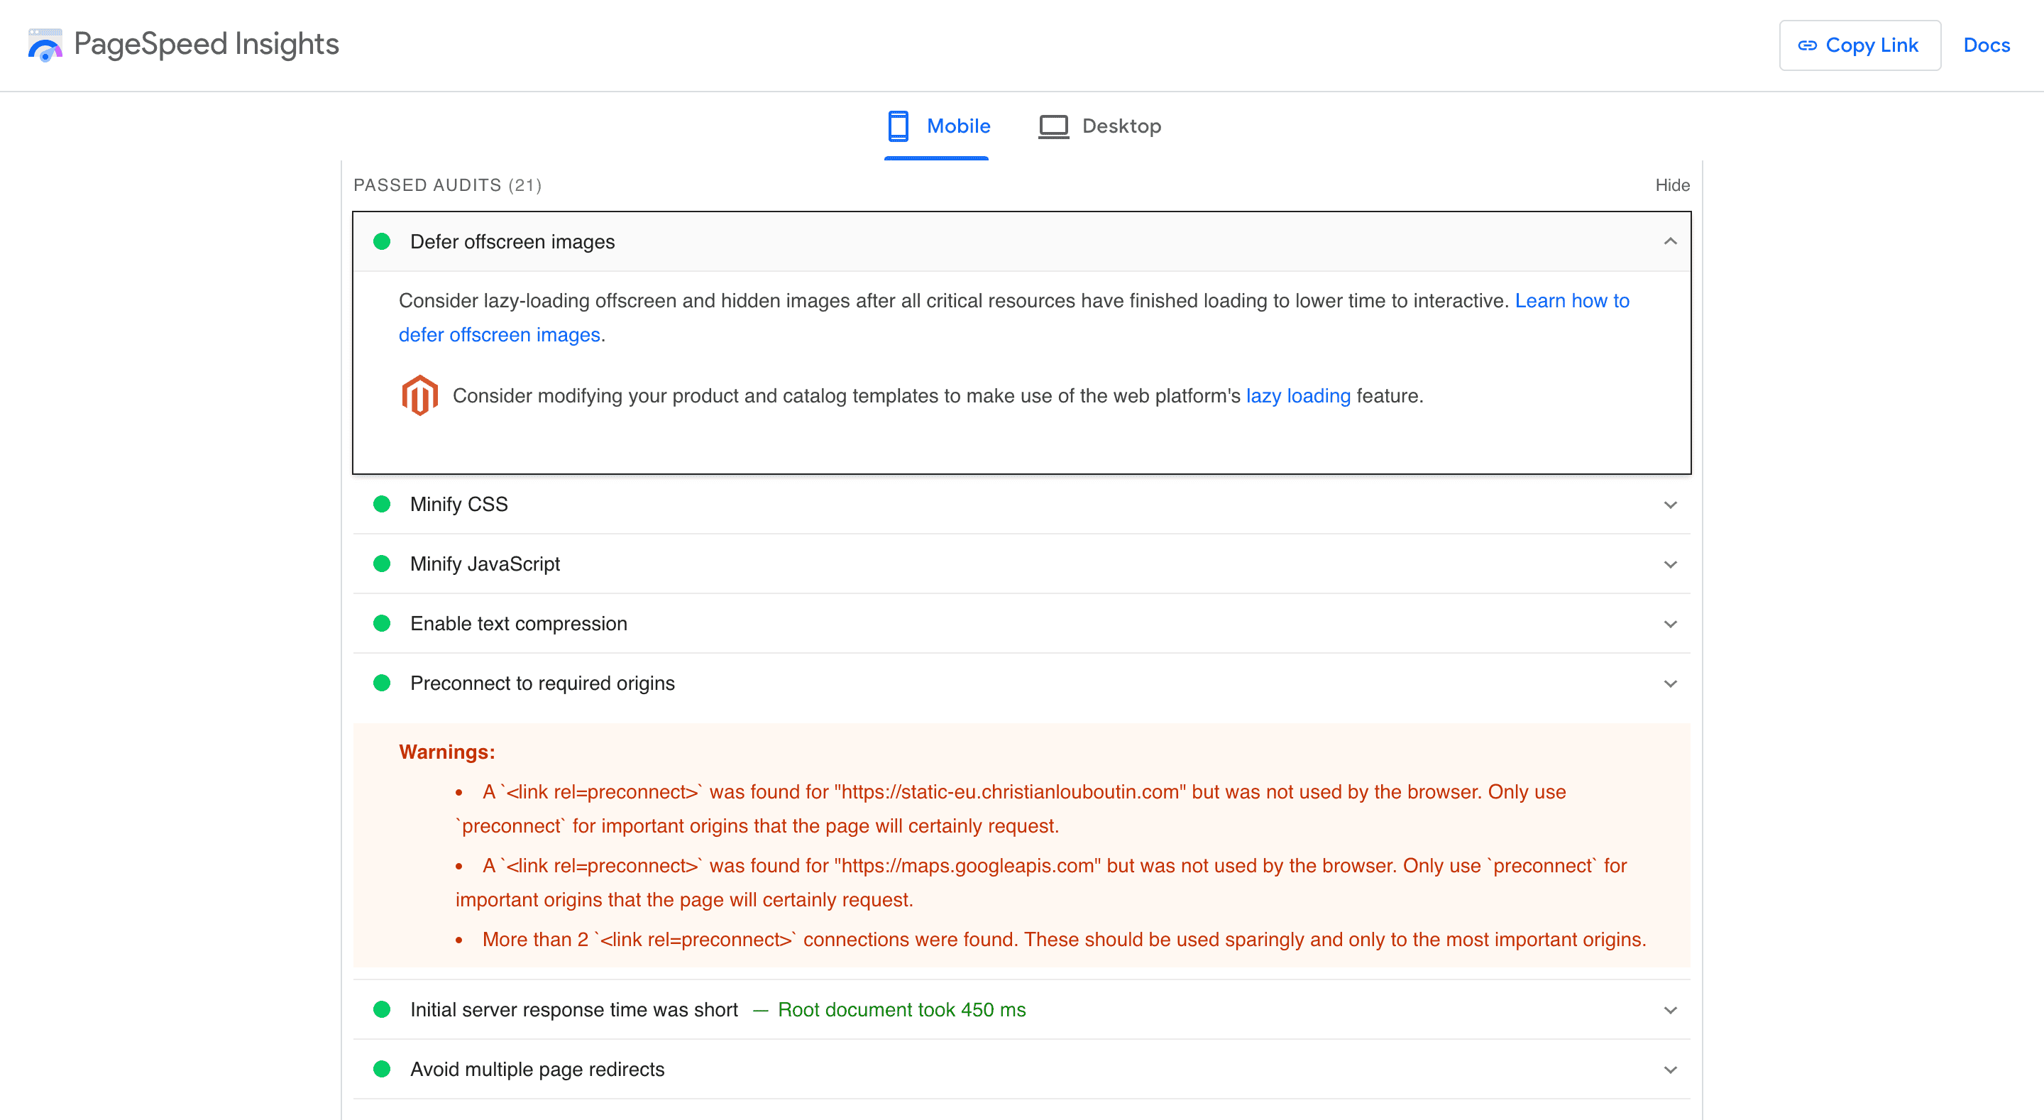Click the Copy Link chain icon
Viewport: 2044px width, 1120px height.
pyautogui.click(x=1804, y=44)
